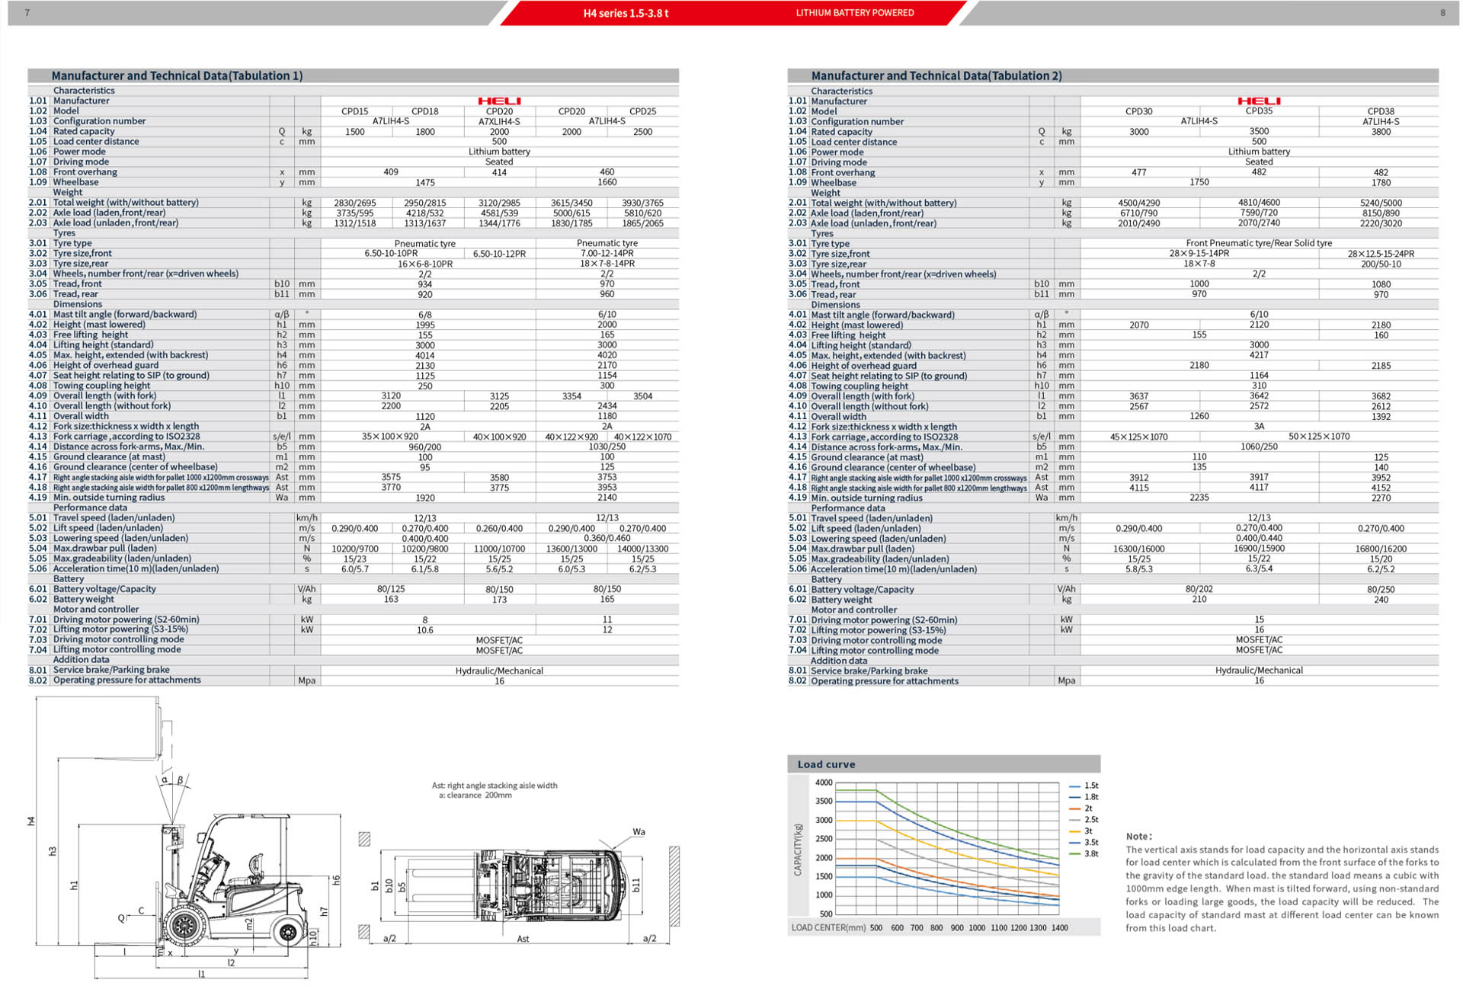Click the 3t yellow legend entry

pos(1088,831)
